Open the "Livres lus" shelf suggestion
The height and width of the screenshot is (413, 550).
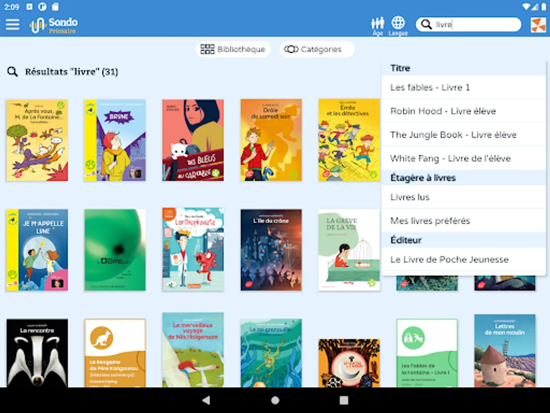pos(463,197)
